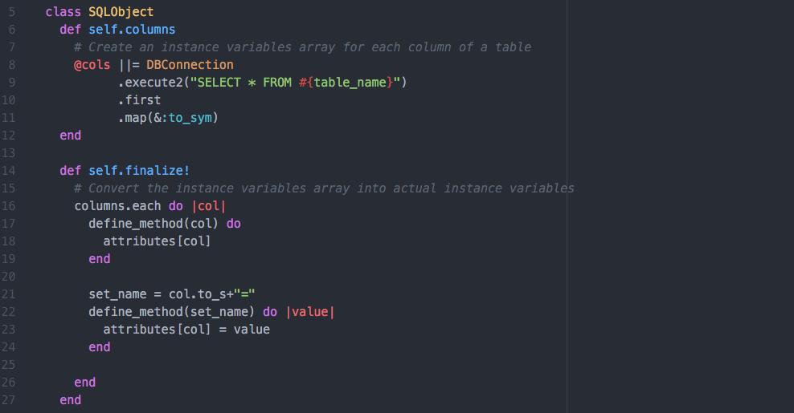Screen dimensions: 794x413
Task: Click the @cols instance variable
Action: pos(92,65)
